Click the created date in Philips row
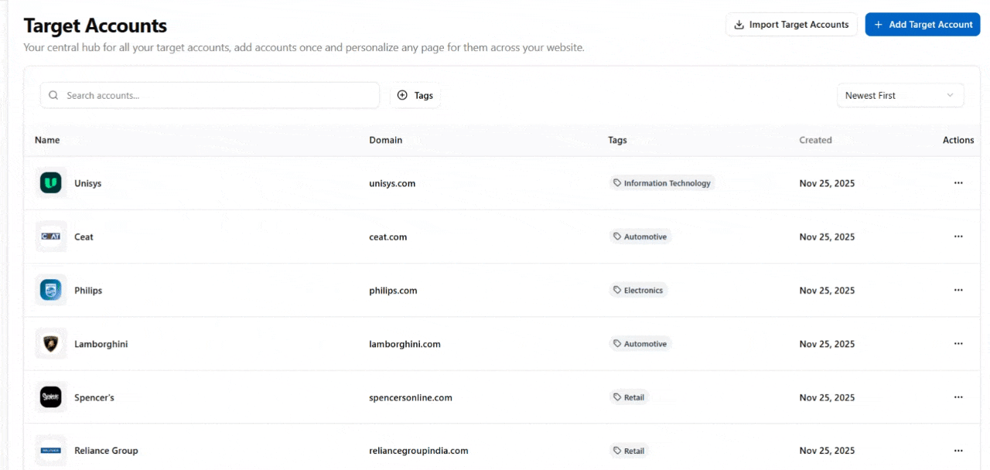Screen dimensions: 990x470 coord(827,291)
